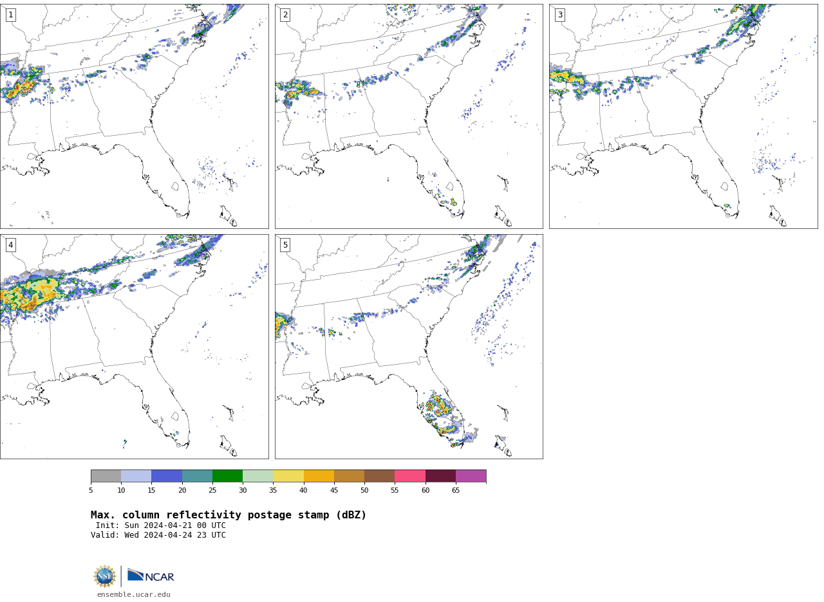This screenshot has width=824, height=602.
Task: Click the pink 55-60 dBZ swatch
Action: click(410, 476)
